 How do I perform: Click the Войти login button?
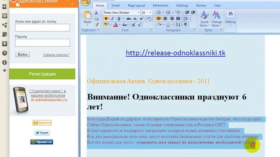point(22,55)
